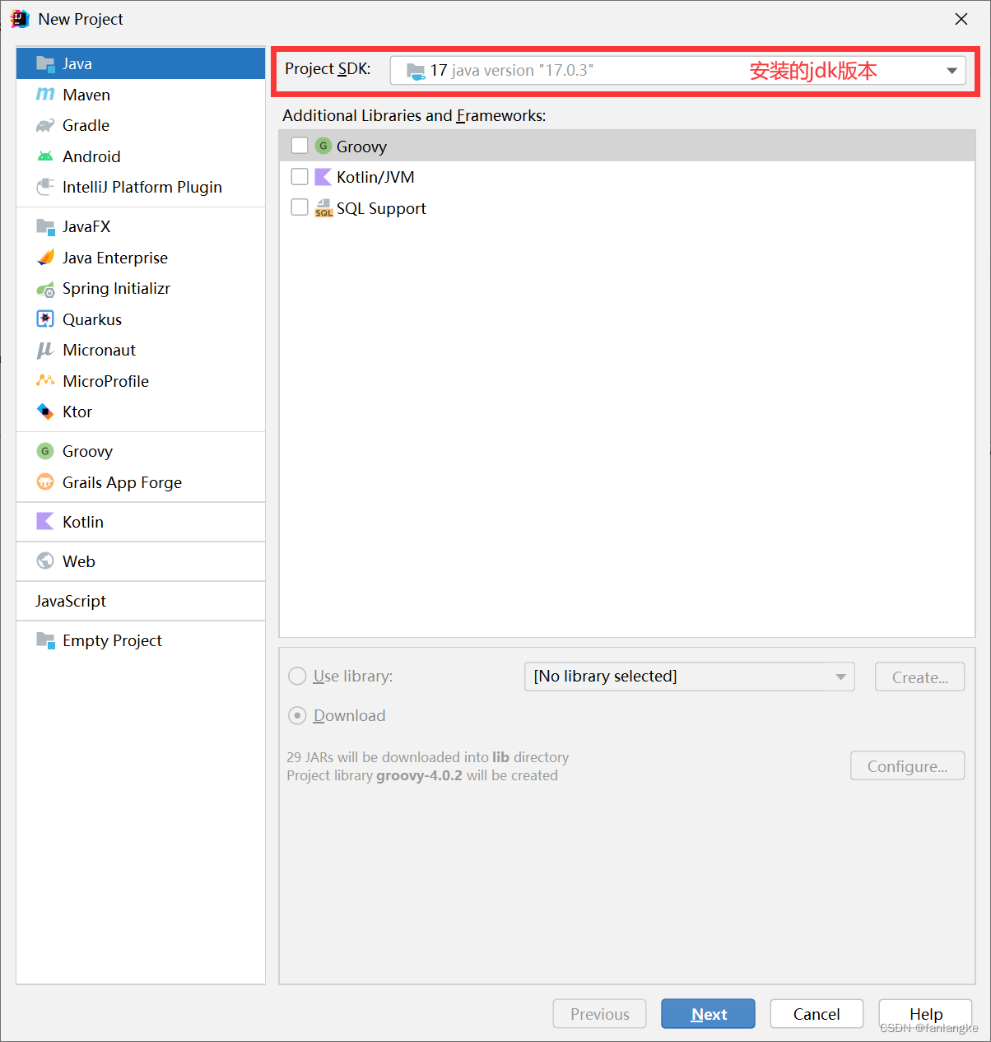Click the New Project window title
The height and width of the screenshot is (1042, 991).
[x=81, y=19]
